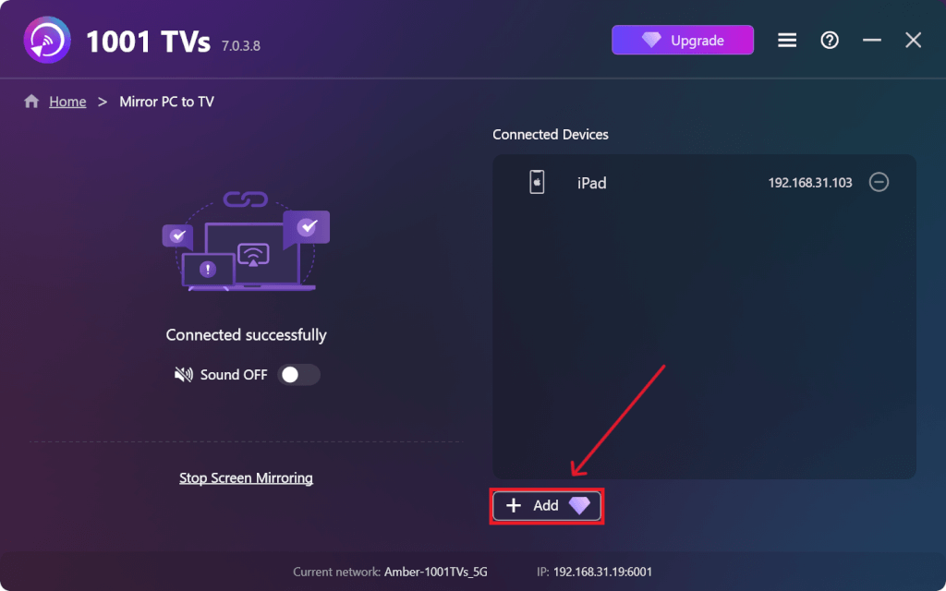Minimize the 1001 TVs window

point(872,41)
